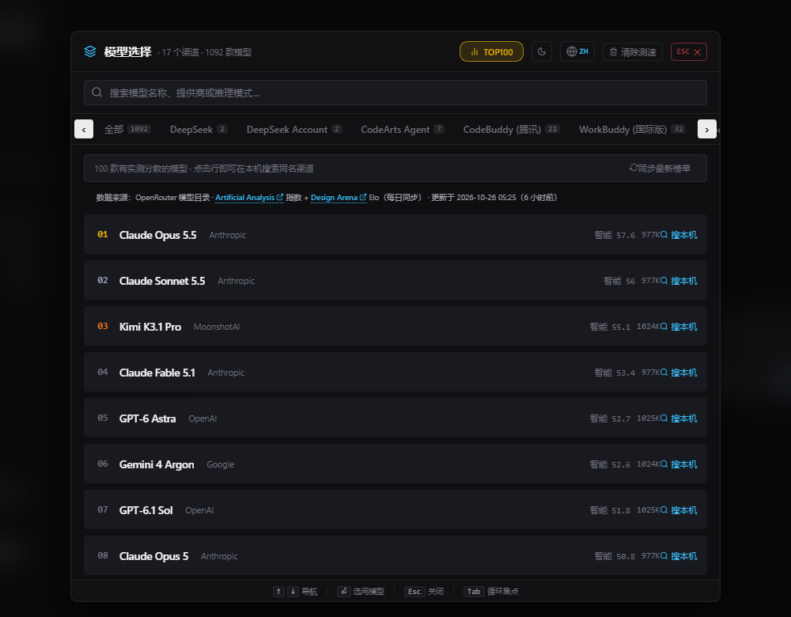Toggle the TOP100 leaderboard view
791x617 pixels.
pyautogui.click(x=491, y=51)
